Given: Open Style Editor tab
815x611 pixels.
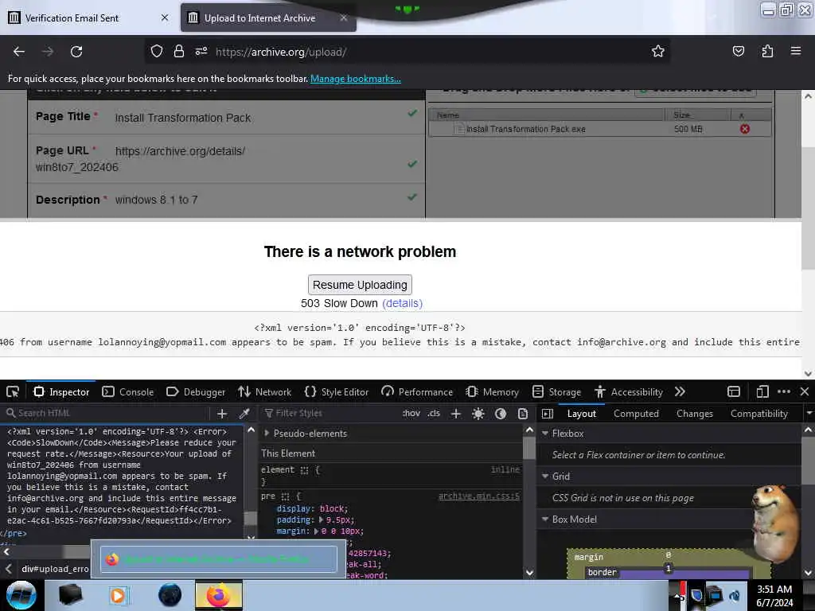Looking at the screenshot, I should [x=337, y=391].
